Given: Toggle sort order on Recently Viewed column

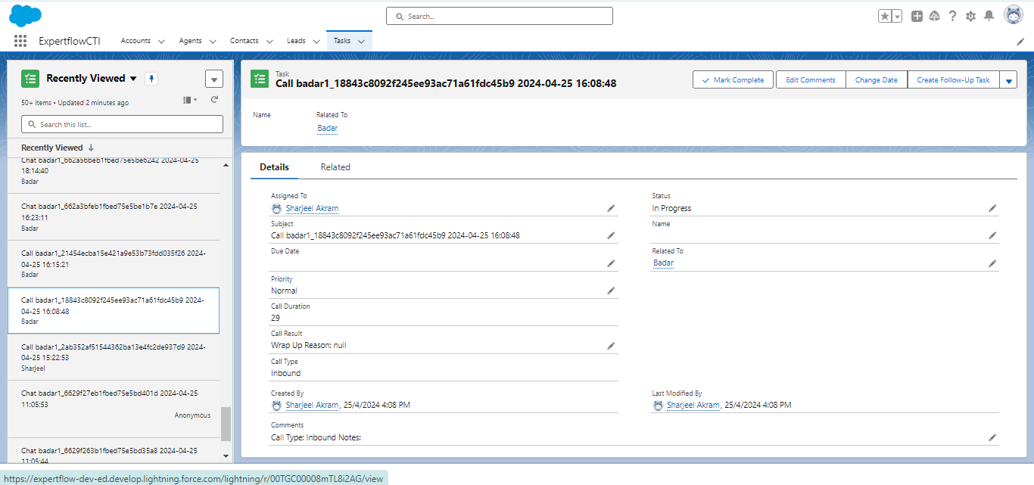Looking at the screenshot, I should coord(92,148).
